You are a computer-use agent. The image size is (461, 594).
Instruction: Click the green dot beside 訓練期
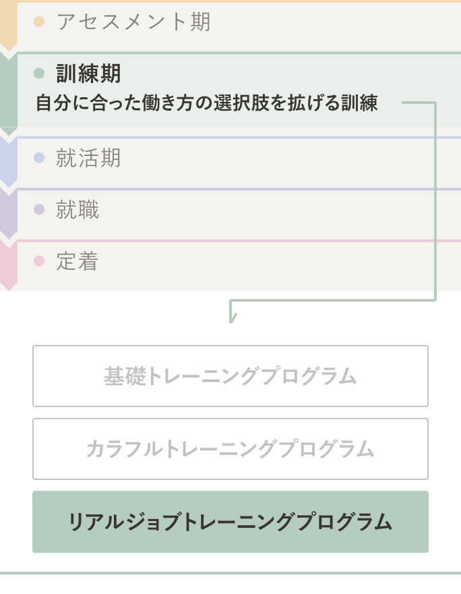click(39, 73)
